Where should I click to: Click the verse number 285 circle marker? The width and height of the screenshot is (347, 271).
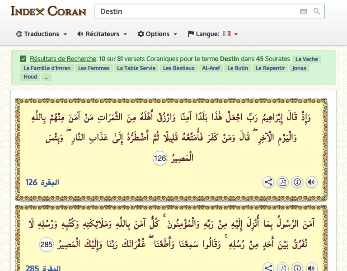click(46, 245)
